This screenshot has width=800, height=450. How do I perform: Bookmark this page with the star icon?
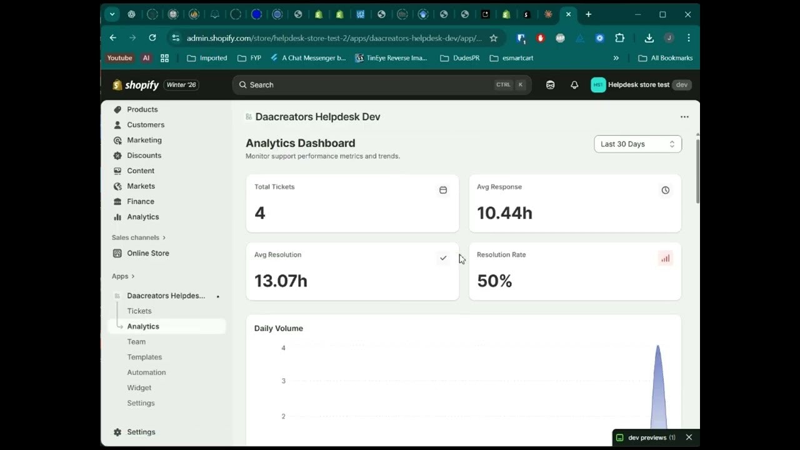[x=493, y=38]
